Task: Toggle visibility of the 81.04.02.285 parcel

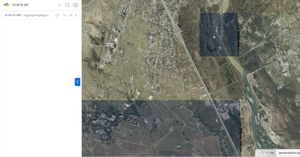Action: point(71,15)
